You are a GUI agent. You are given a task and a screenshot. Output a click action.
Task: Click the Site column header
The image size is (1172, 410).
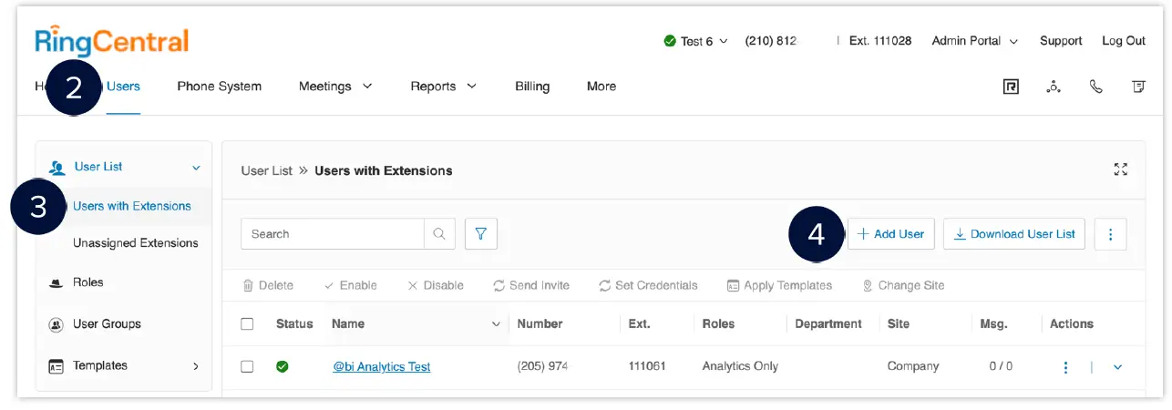899,323
